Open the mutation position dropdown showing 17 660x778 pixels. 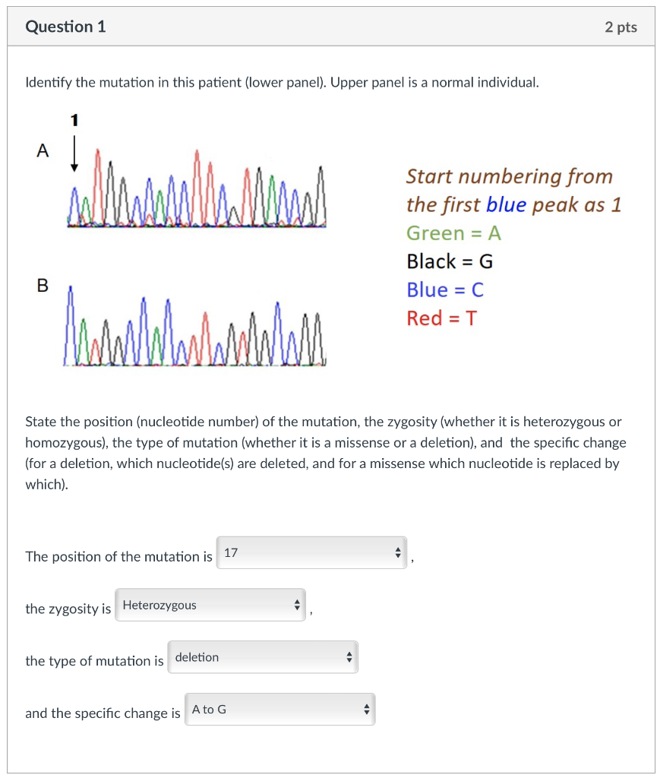304,552
